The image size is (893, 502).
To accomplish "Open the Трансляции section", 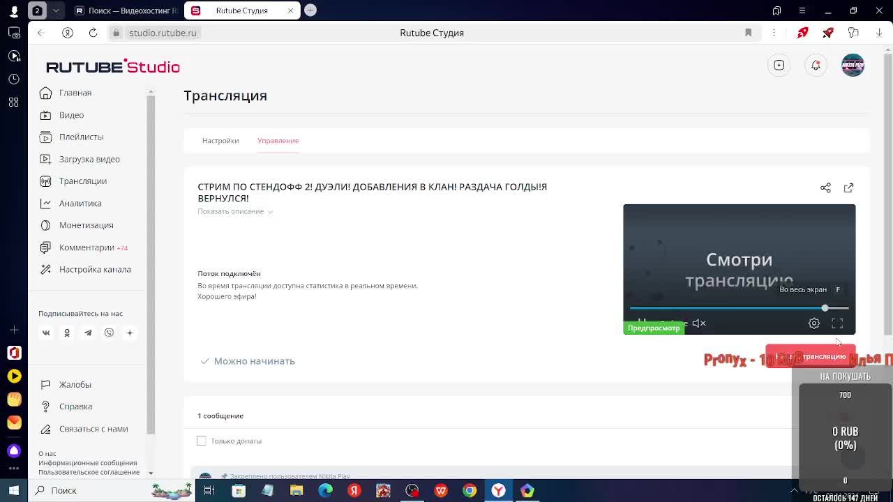I will click(x=82, y=181).
